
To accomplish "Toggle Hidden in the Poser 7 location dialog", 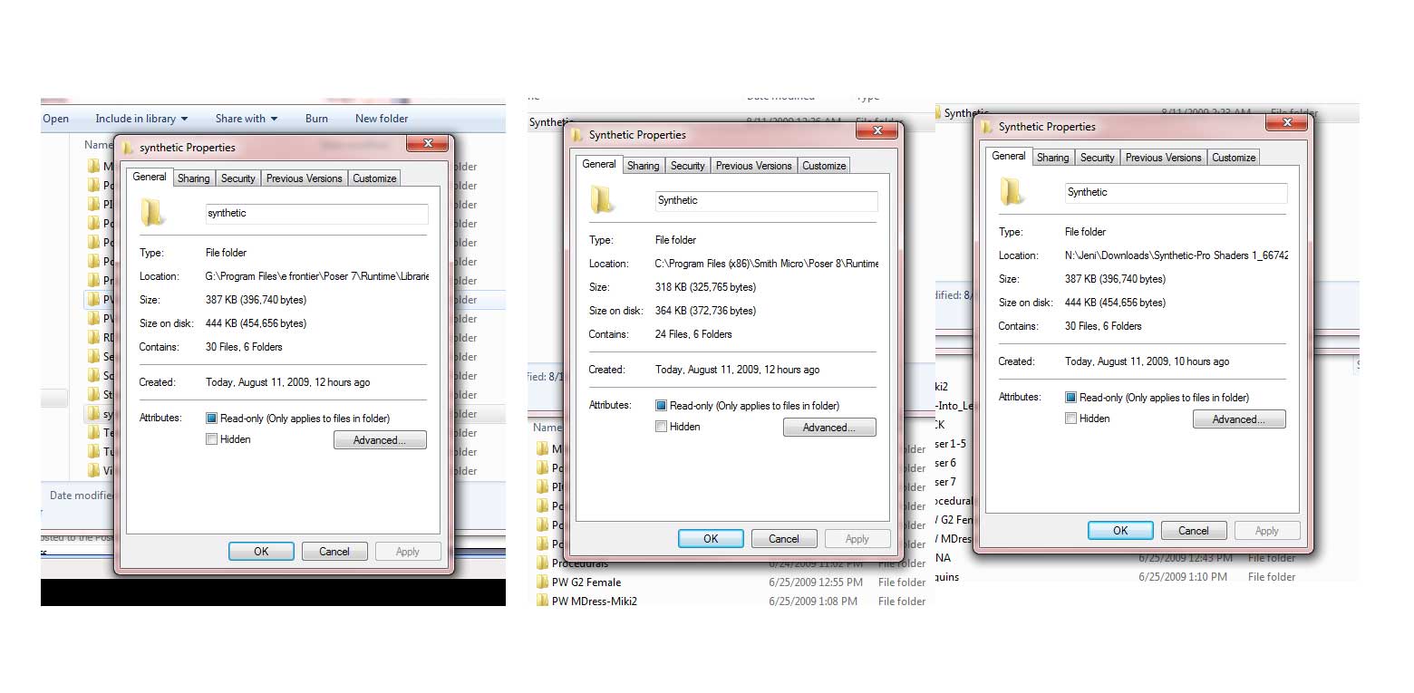I will 211,439.
